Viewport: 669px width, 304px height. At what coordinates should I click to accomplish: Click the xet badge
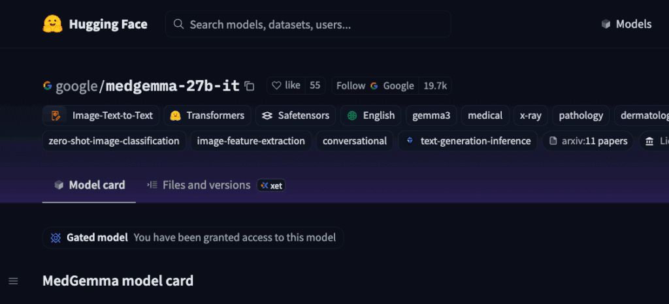point(271,185)
